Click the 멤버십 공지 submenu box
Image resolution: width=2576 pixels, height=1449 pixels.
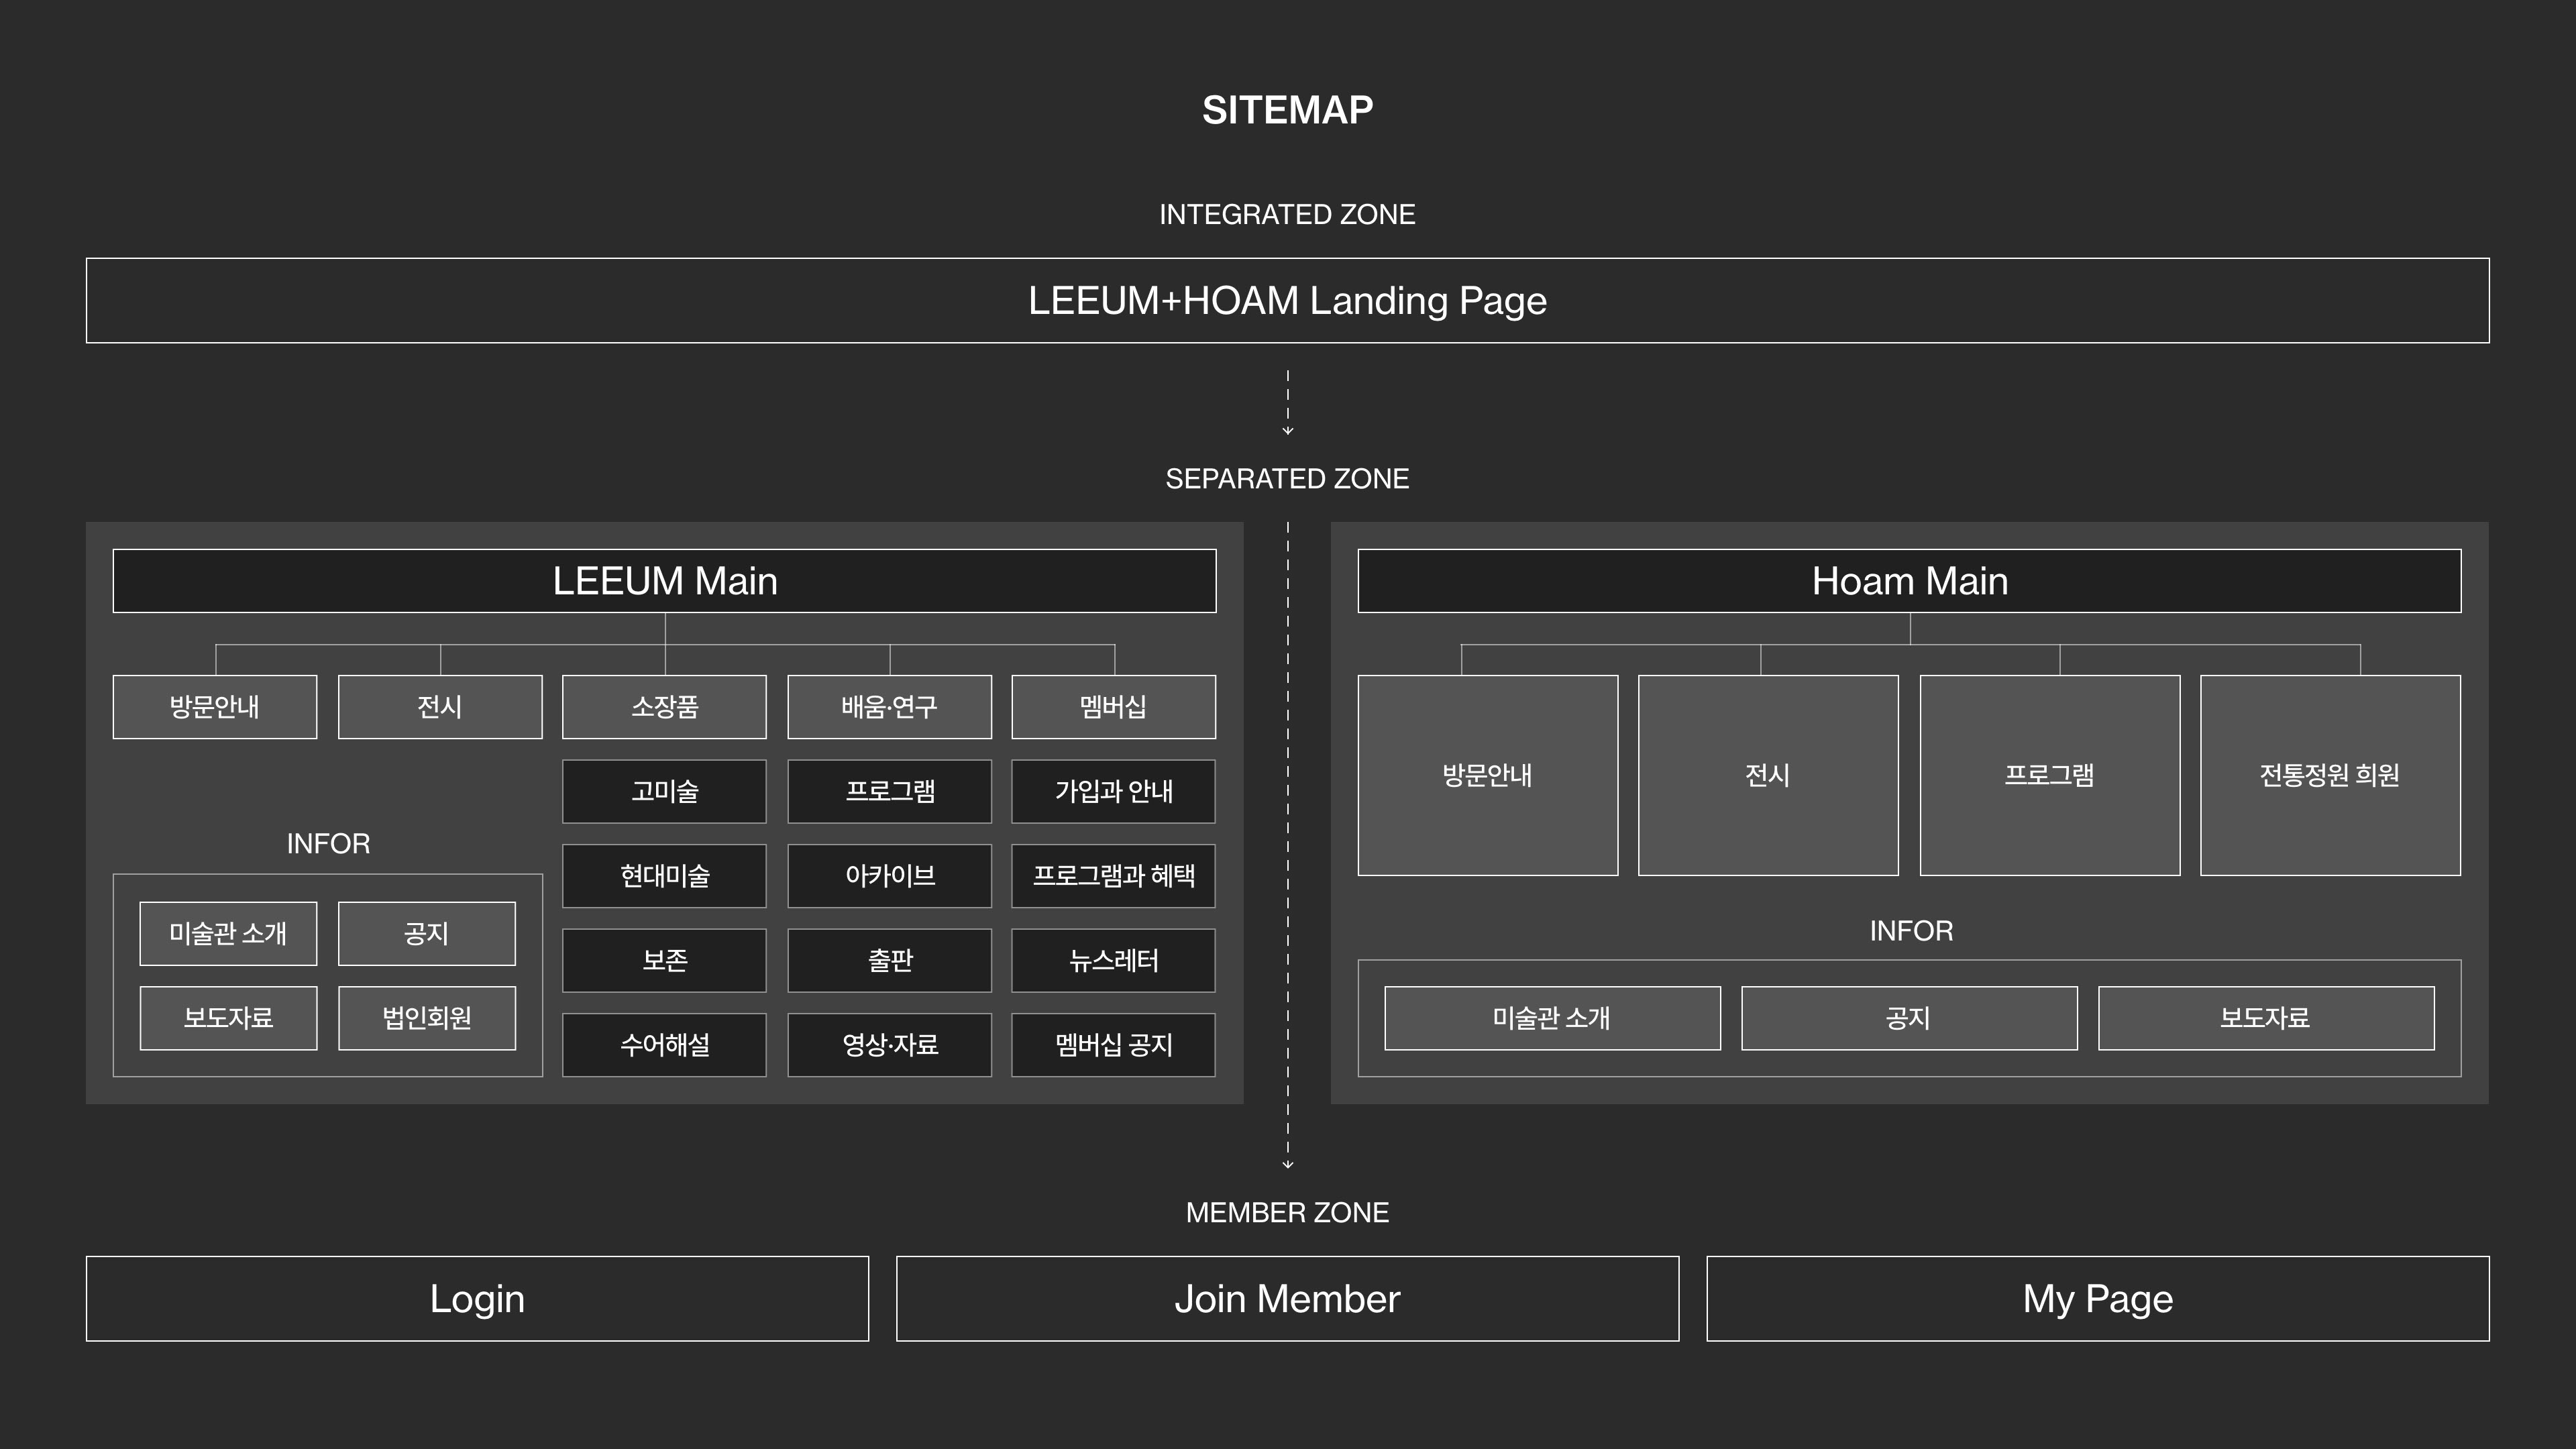(1113, 1045)
